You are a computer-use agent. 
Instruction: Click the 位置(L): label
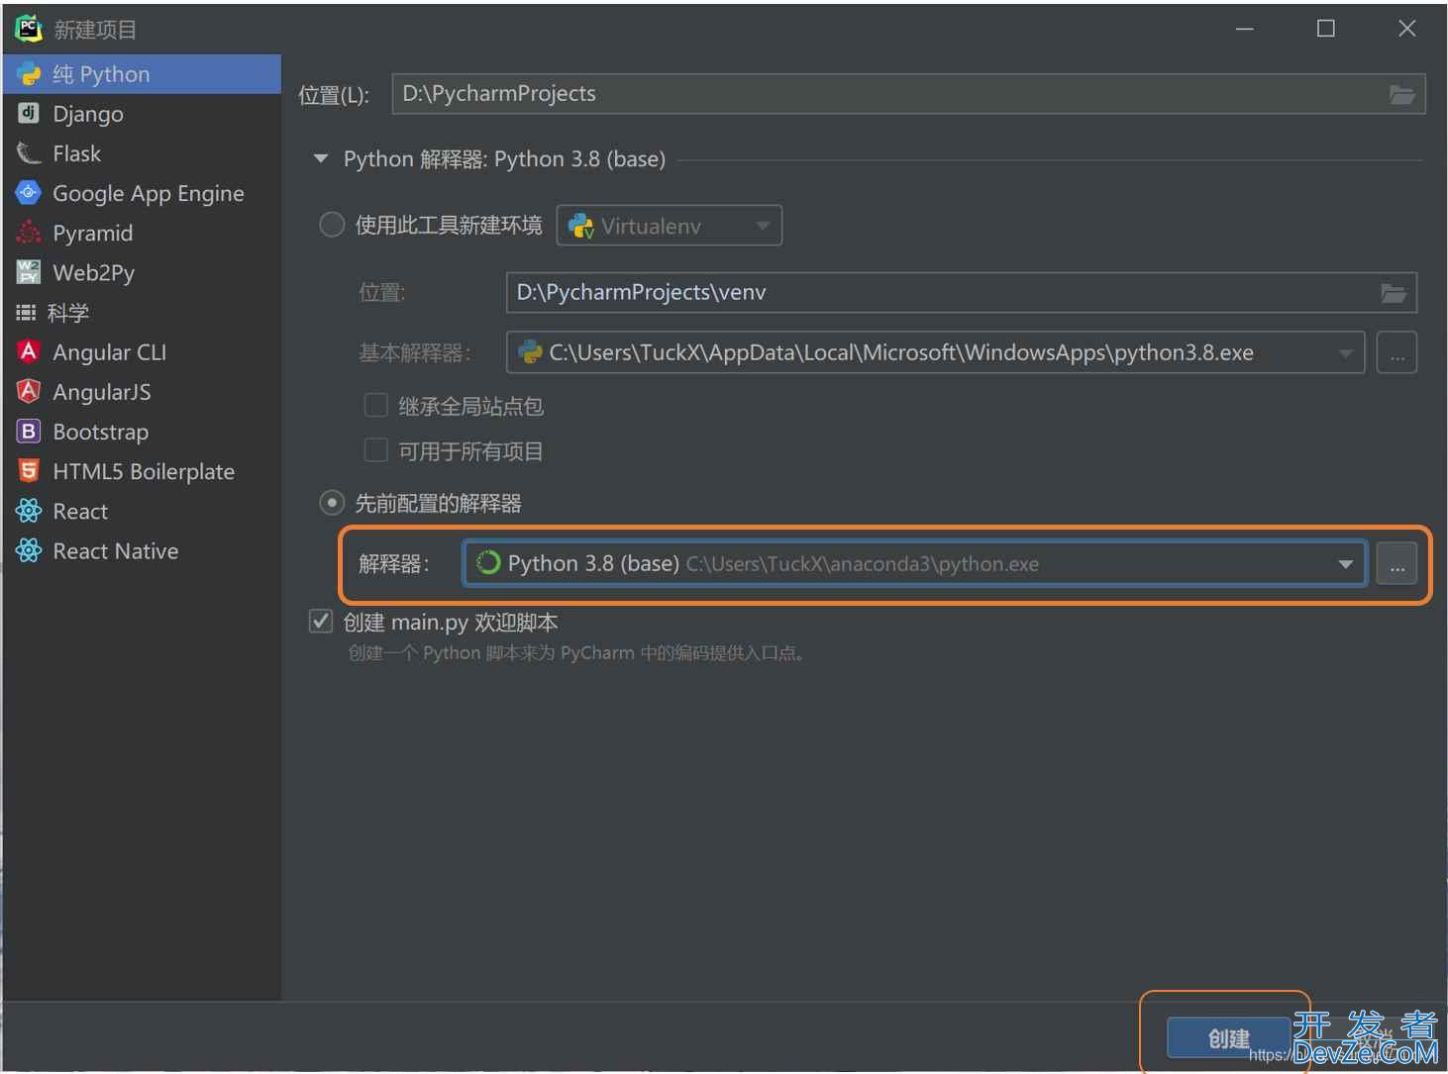[x=334, y=95]
